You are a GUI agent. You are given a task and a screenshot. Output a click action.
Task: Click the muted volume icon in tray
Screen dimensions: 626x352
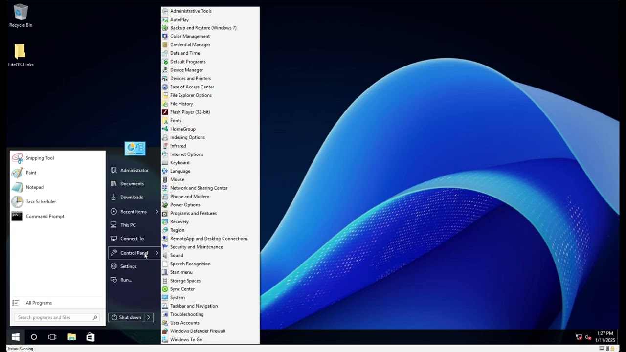tap(588, 337)
